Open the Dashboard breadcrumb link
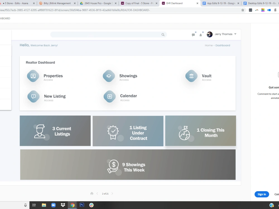Screen dimensions: 279x209 [x=223, y=45]
